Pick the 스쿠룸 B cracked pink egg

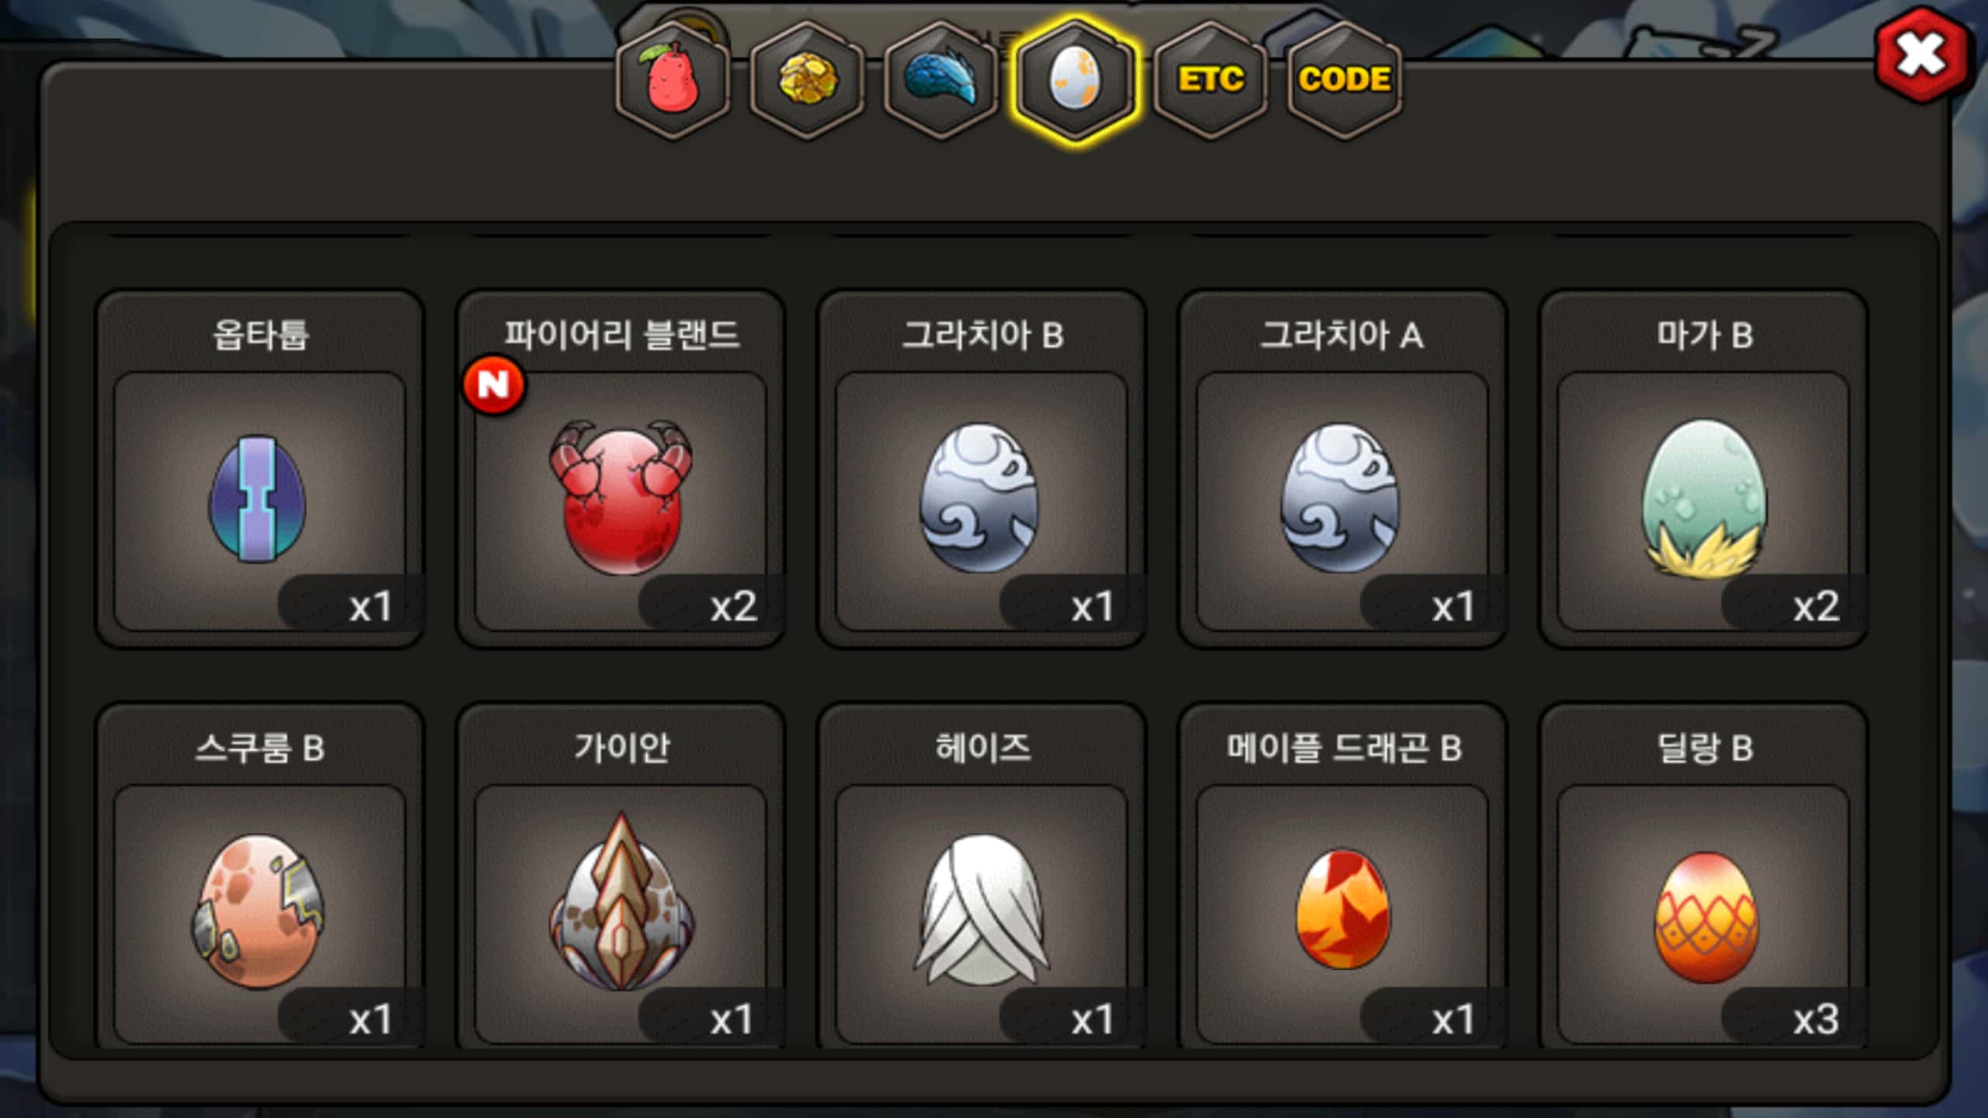click(x=259, y=877)
